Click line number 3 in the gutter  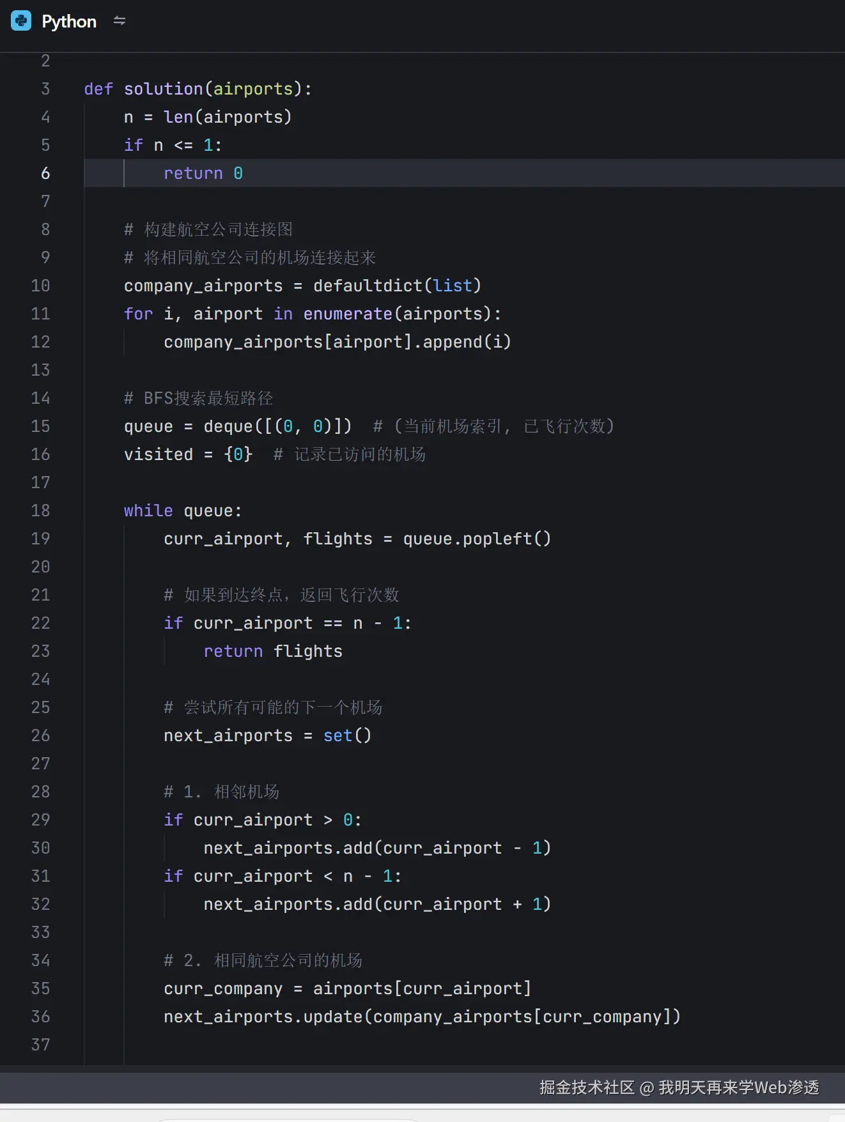(x=45, y=89)
